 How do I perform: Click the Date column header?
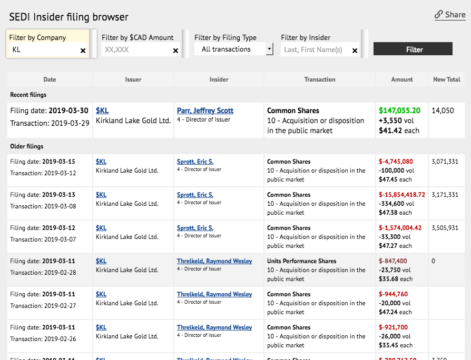tap(50, 79)
